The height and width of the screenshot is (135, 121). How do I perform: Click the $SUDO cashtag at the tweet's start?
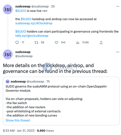point(21,11)
